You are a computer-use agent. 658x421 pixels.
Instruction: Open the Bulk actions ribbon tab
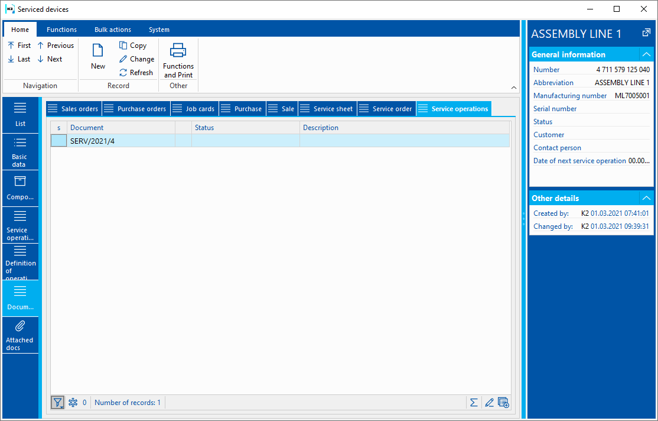pyautogui.click(x=113, y=30)
